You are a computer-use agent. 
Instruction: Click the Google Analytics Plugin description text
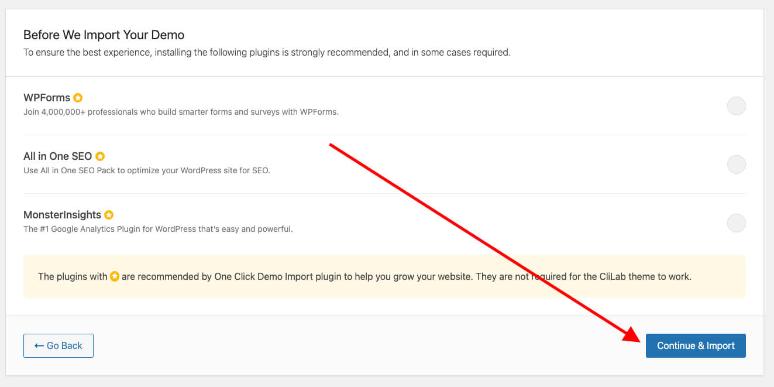click(x=158, y=229)
